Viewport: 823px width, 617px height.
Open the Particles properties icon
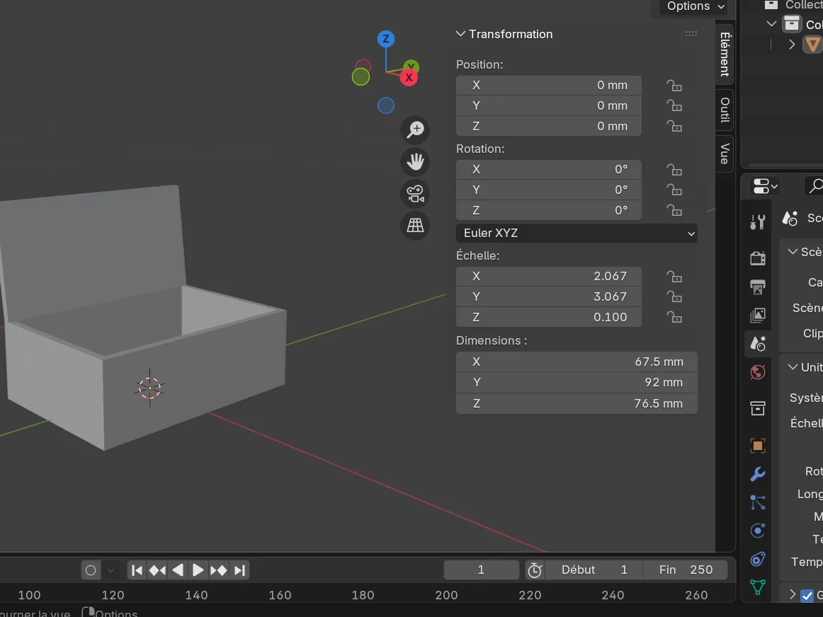[757, 503]
